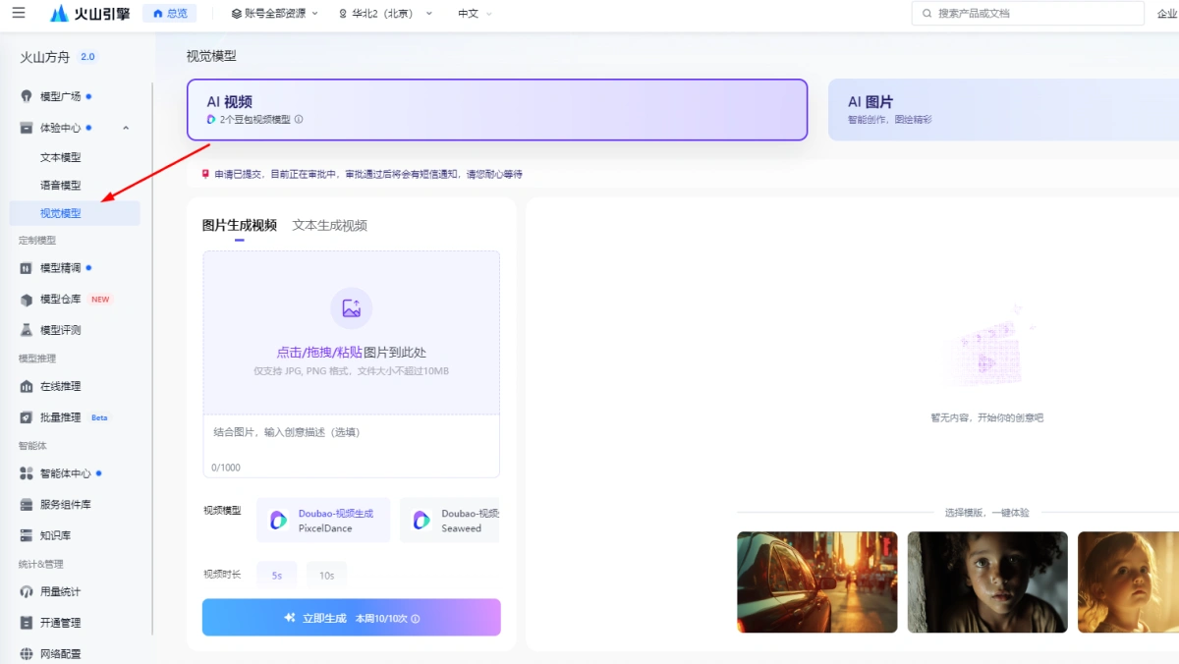The height and width of the screenshot is (664, 1179).
Task: Click the 立即生成 button
Action: pyautogui.click(x=352, y=618)
